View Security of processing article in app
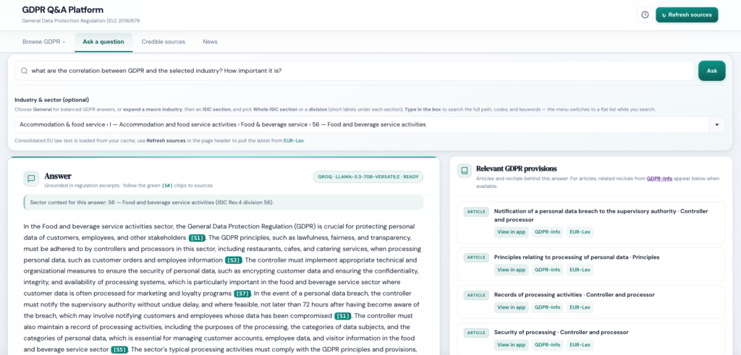 pos(511,345)
